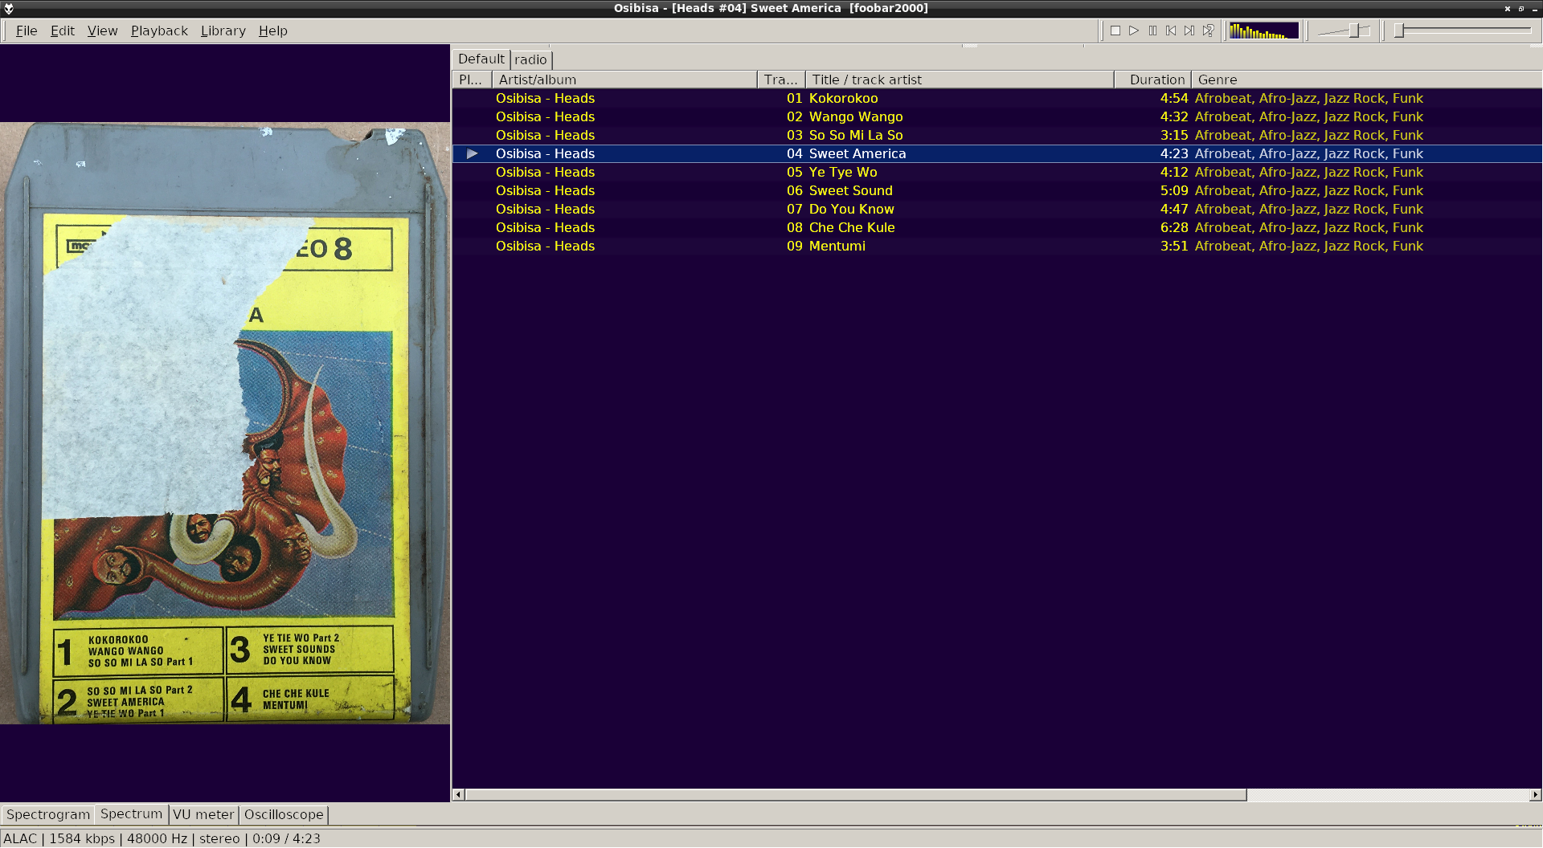Click the seek bar handle
1543x848 pixels.
[1399, 31]
